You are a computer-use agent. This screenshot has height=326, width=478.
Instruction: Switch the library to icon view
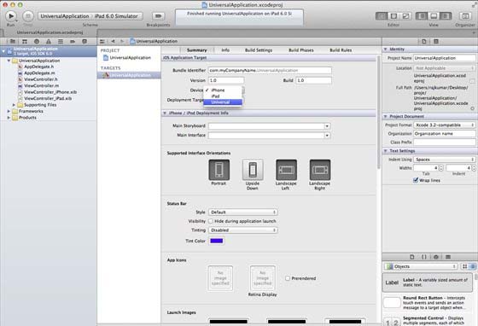[x=464, y=266]
